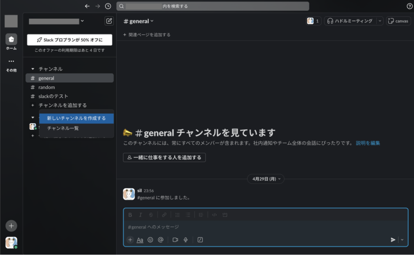This screenshot has height=255, width=414.
Task: Click the emoji smiley icon
Action: [150, 240]
